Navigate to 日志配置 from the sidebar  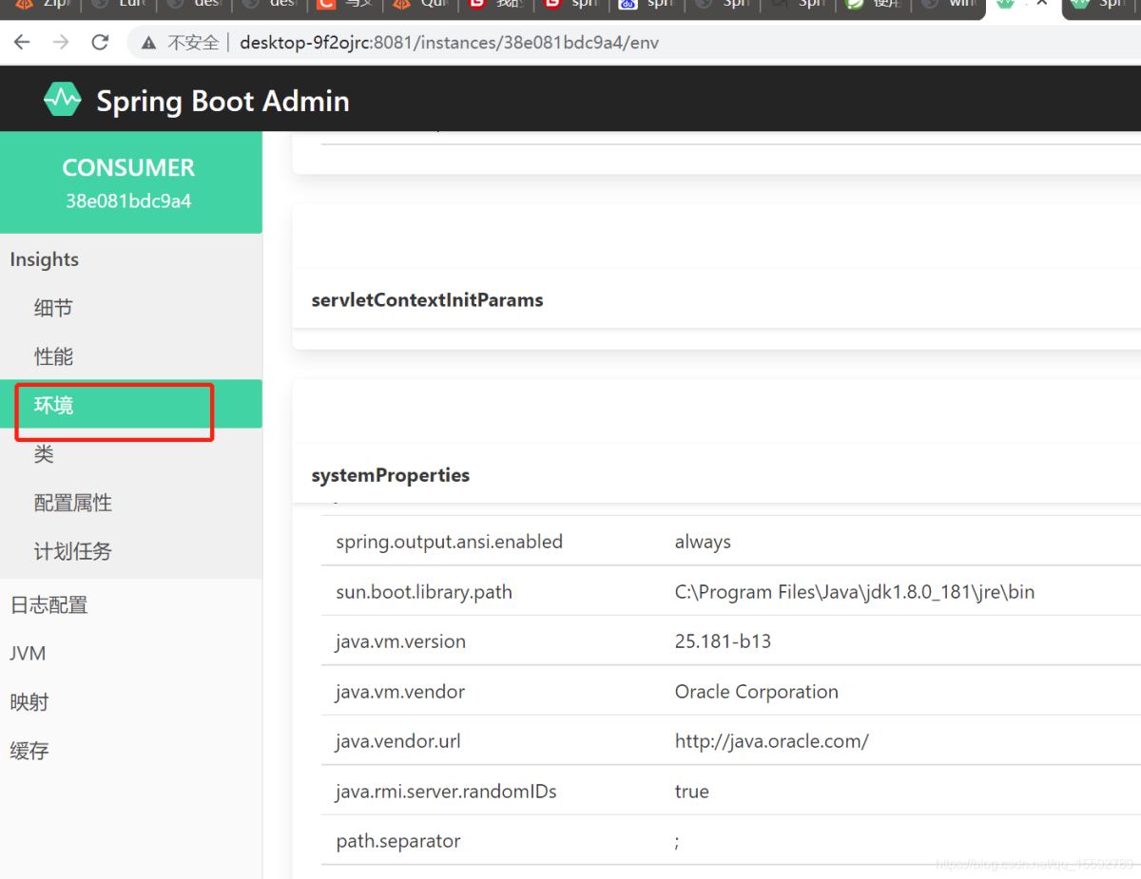click(48, 604)
